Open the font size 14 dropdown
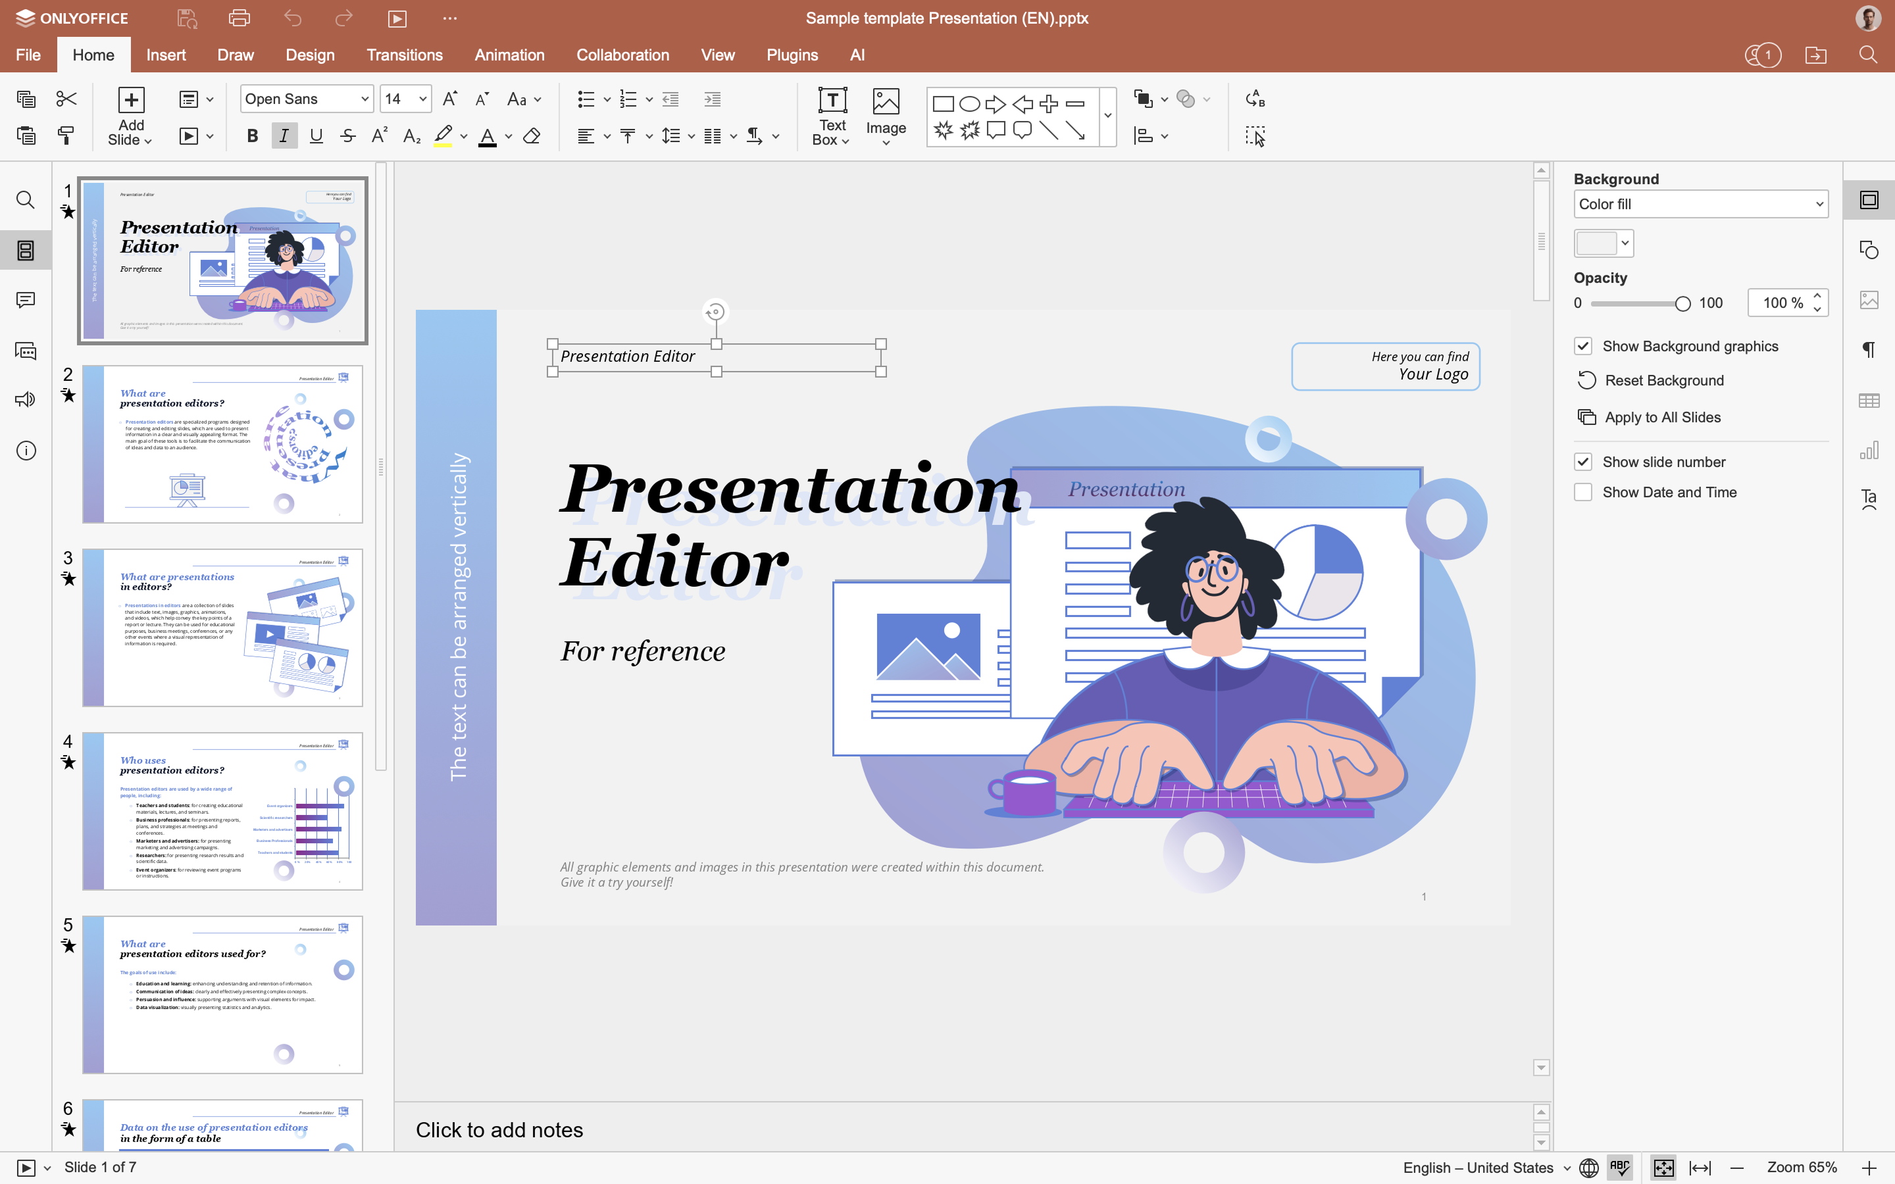The width and height of the screenshot is (1895, 1184). 422,99
